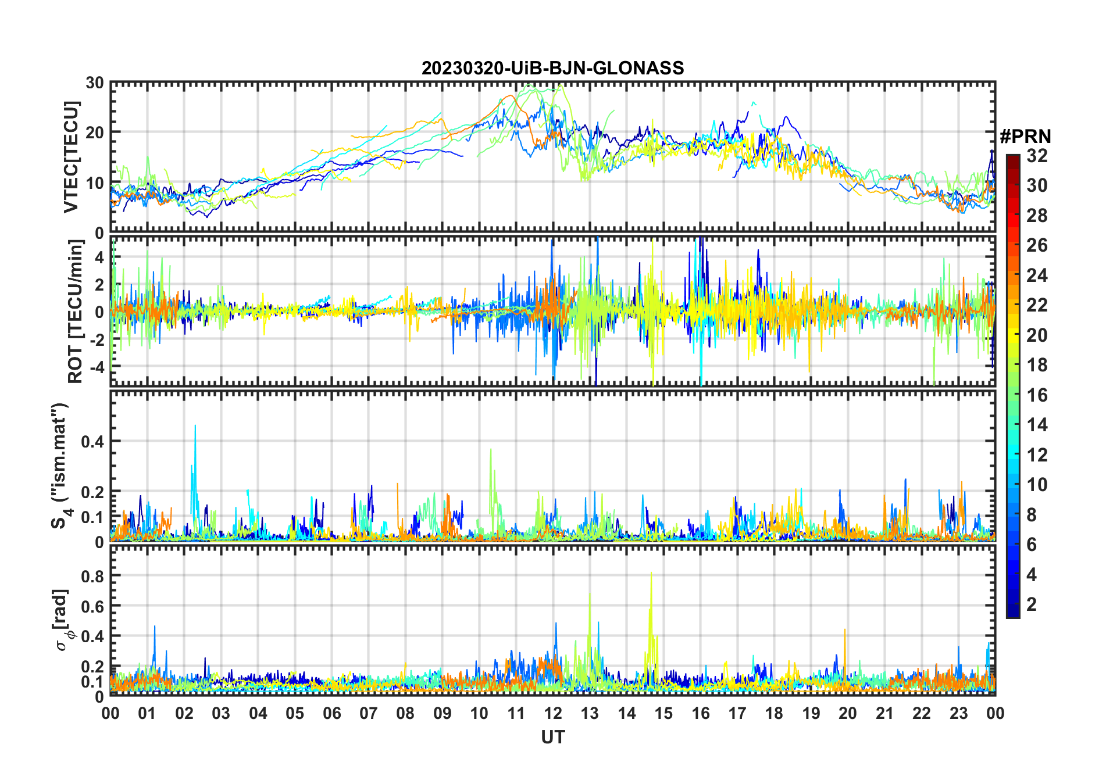The image size is (1106, 773).
Task: Select colorbar tick label 22
Action: coord(1037,305)
